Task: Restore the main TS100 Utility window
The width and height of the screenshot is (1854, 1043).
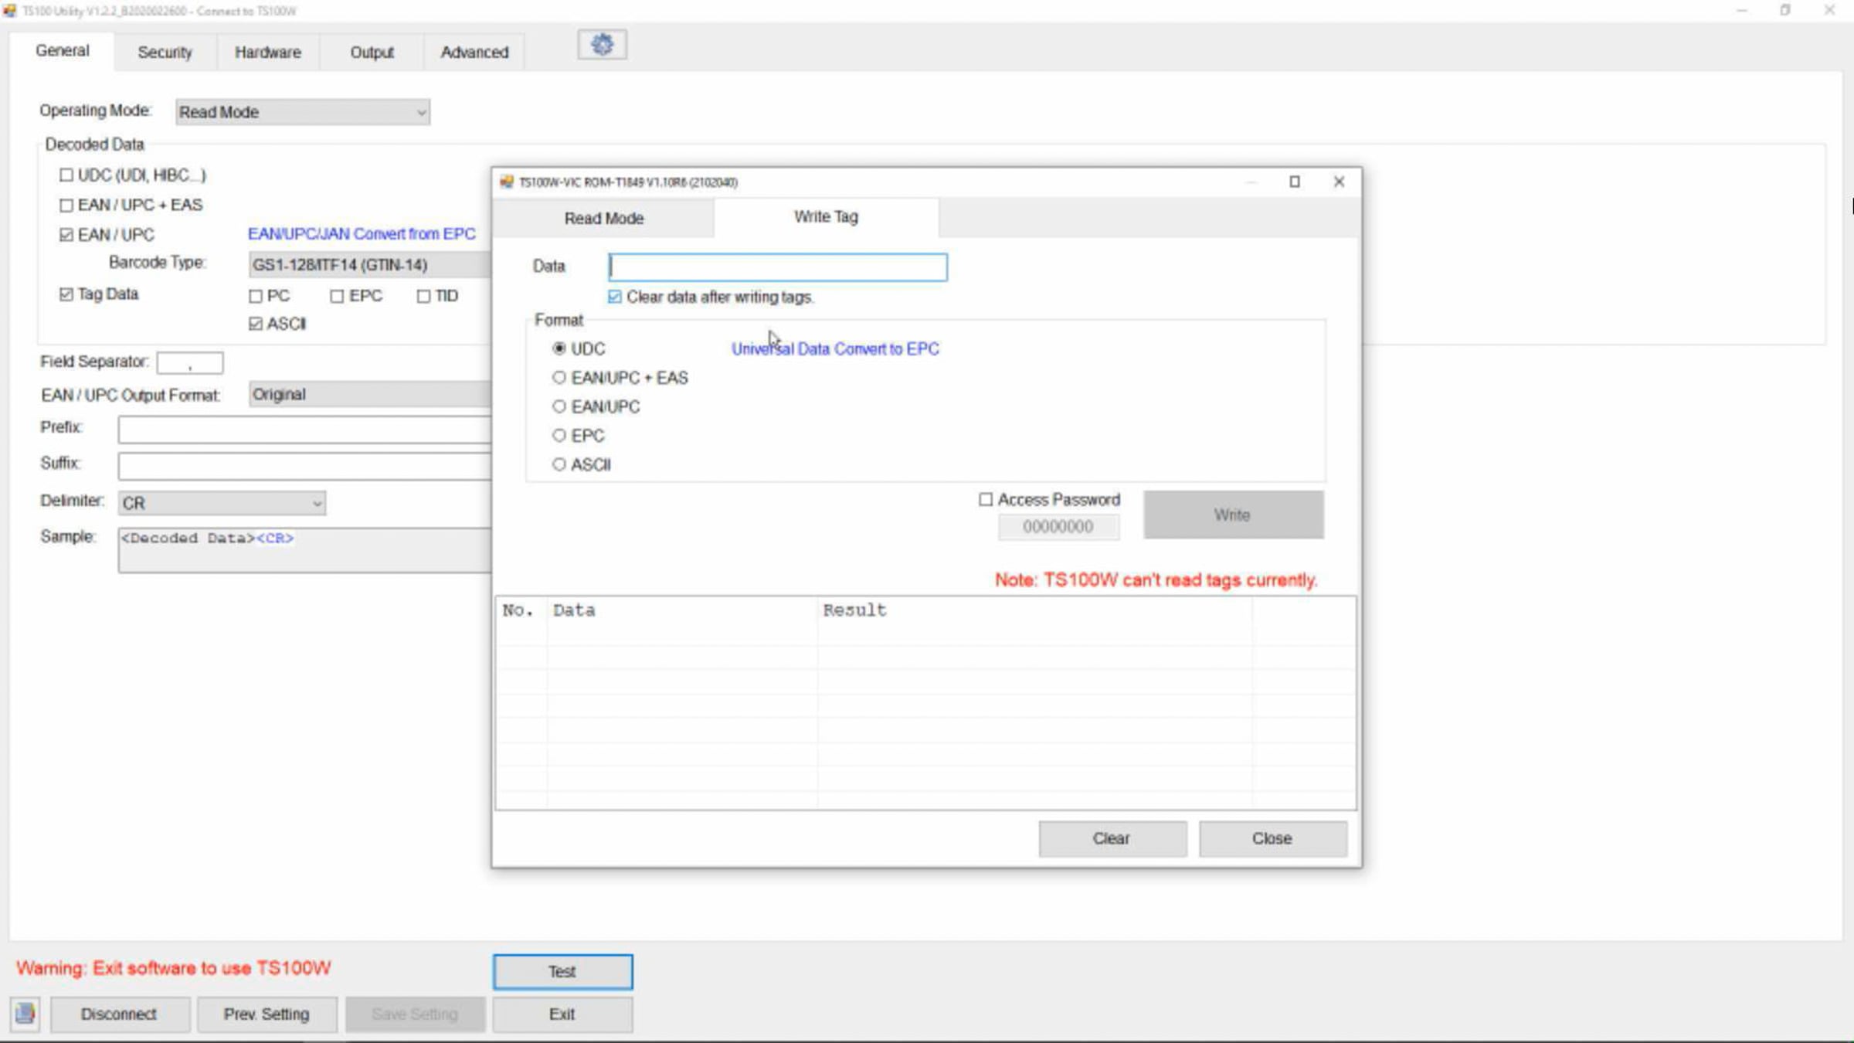Action: point(1785,11)
